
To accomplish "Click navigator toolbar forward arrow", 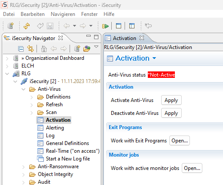I will click(64, 49).
